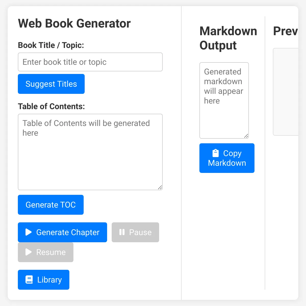Click the resize handle of the TOC textarea
This screenshot has width=306, height=306.
pyautogui.click(x=160, y=187)
